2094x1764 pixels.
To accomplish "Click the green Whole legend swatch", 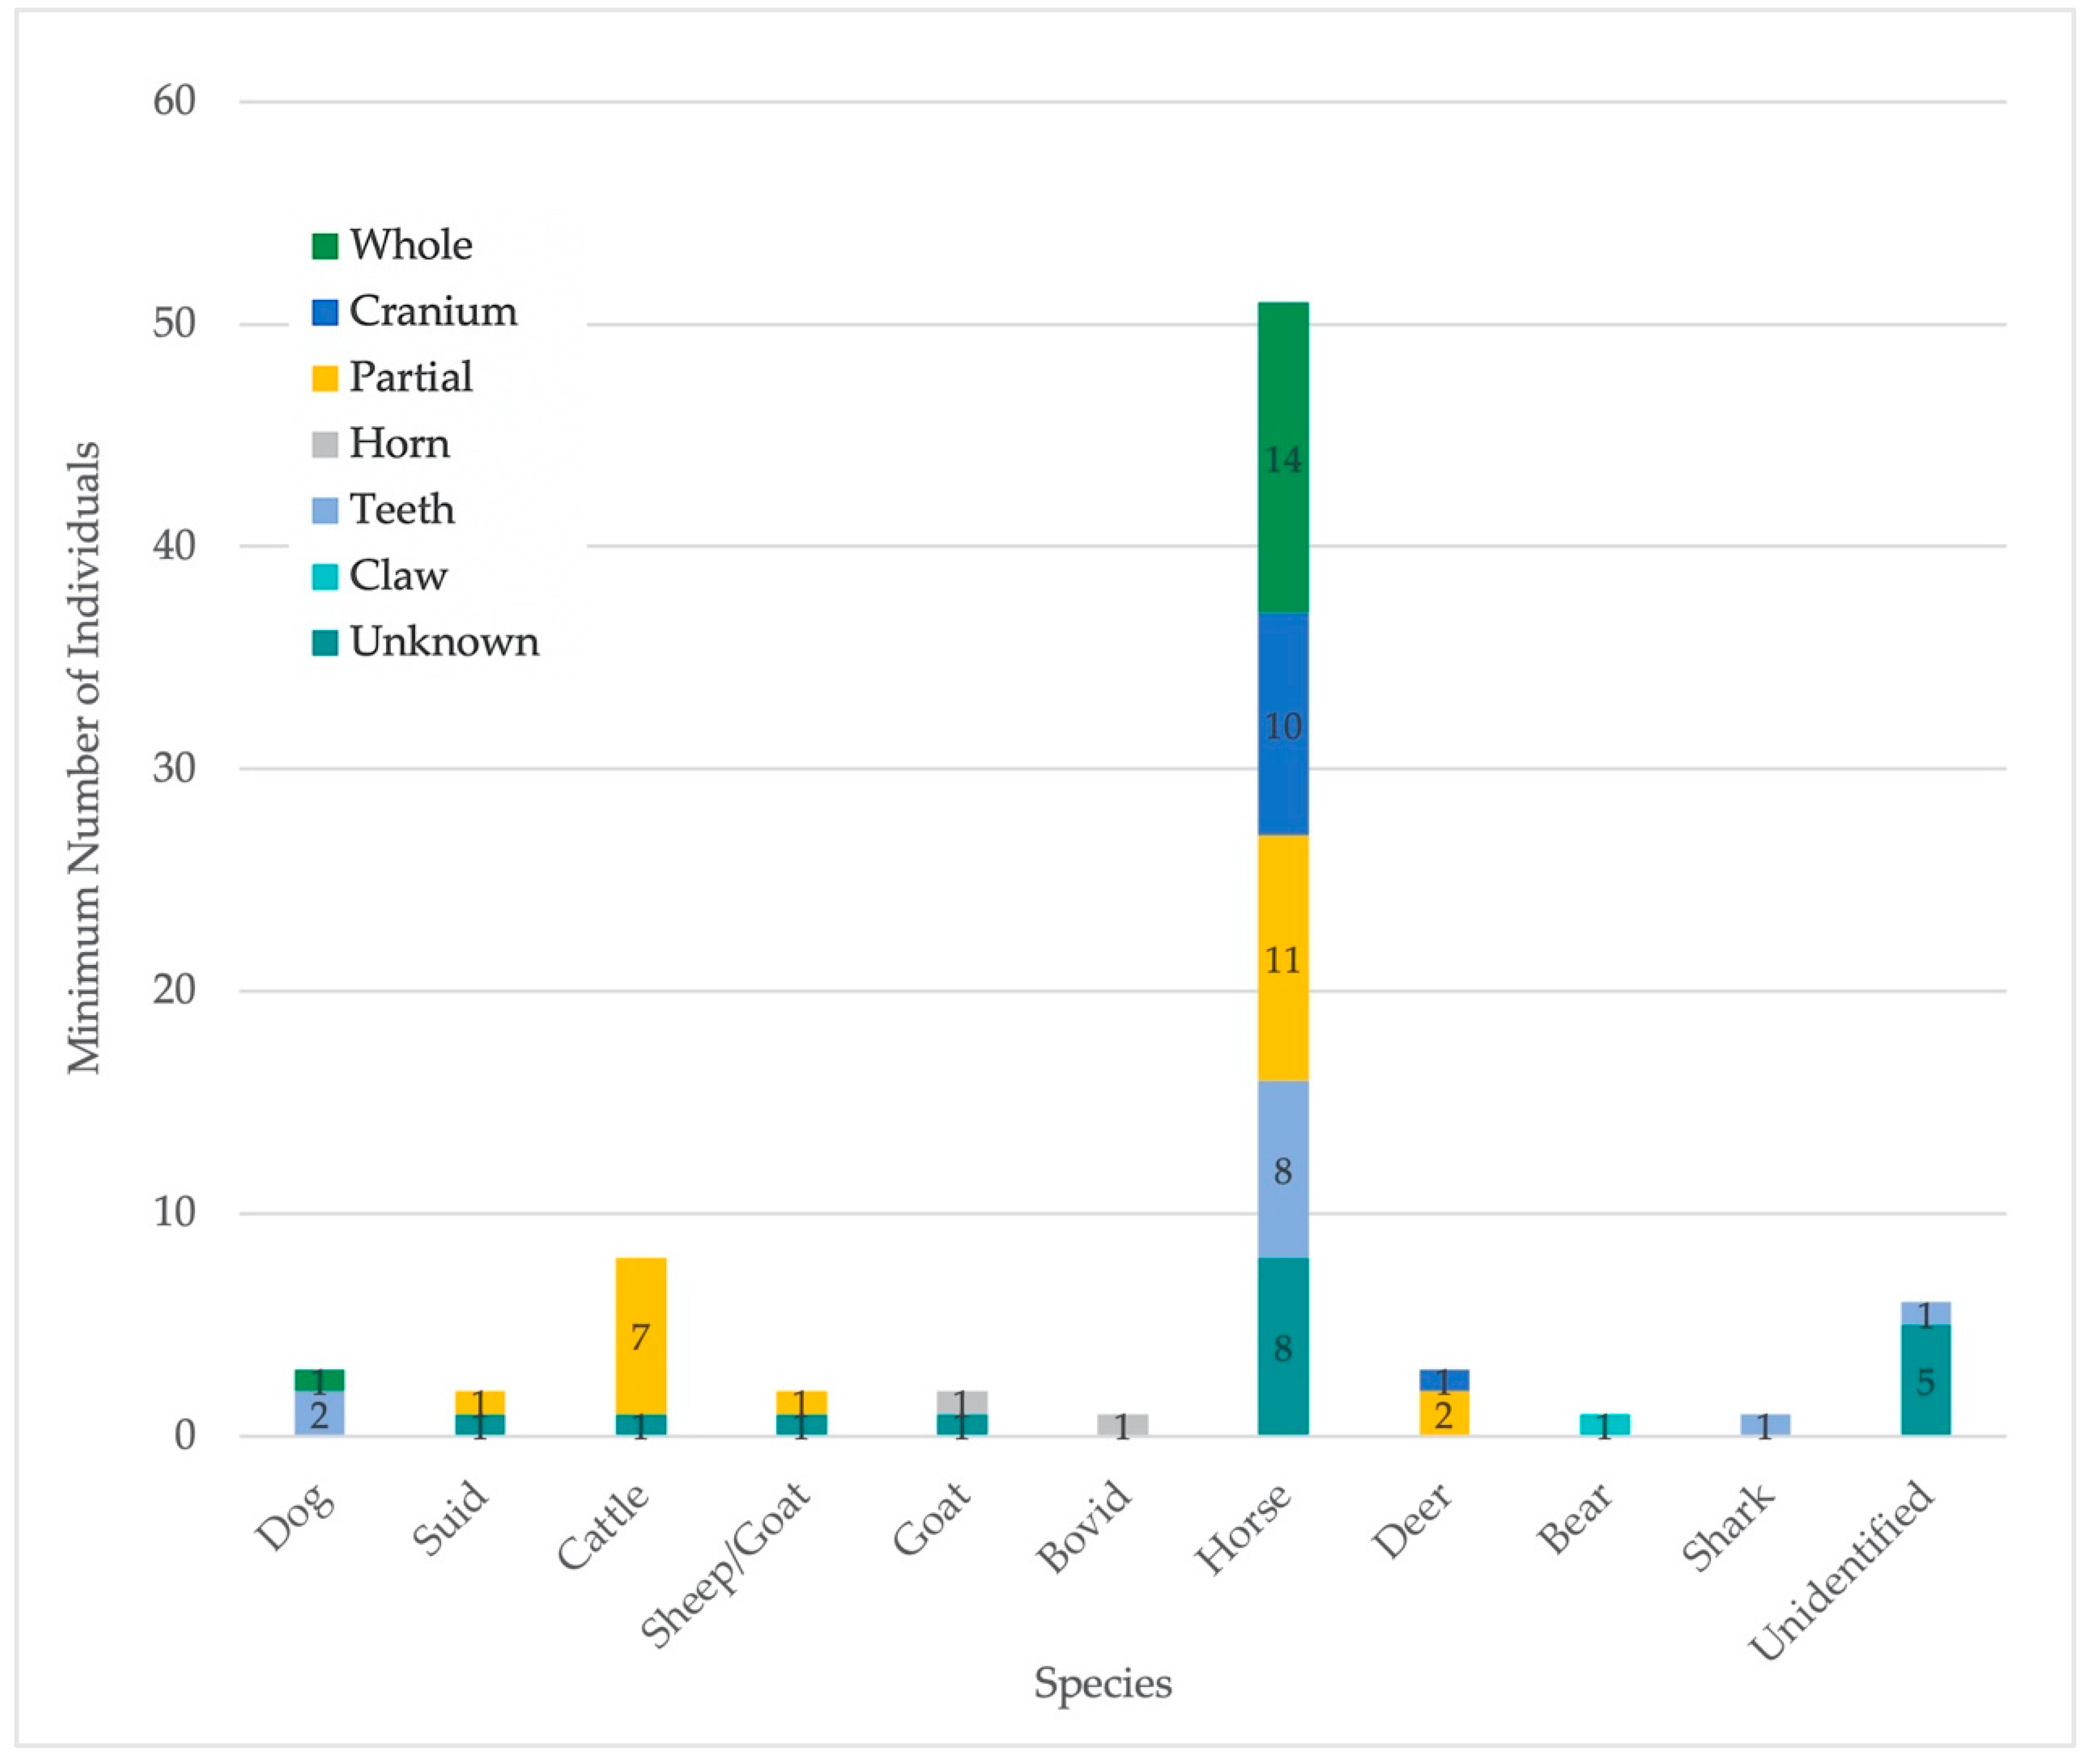I will pyautogui.click(x=325, y=246).
